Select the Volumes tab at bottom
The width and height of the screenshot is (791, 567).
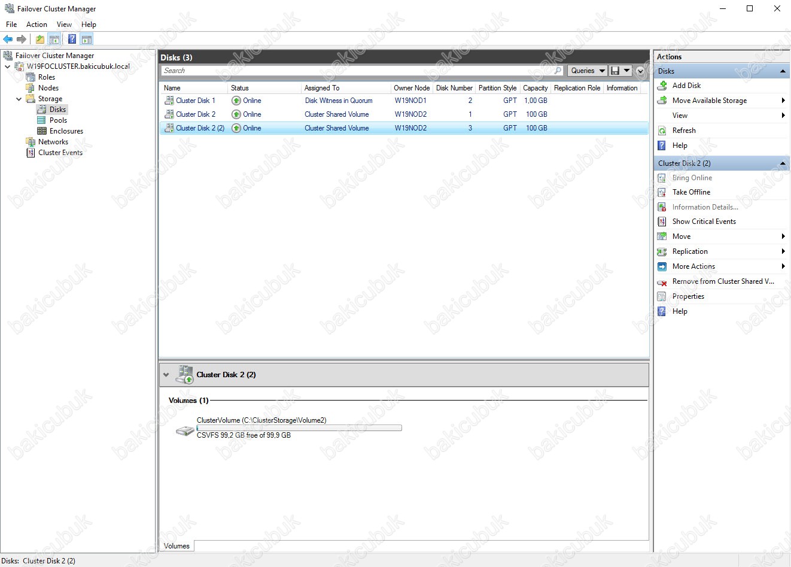click(x=177, y=546)
